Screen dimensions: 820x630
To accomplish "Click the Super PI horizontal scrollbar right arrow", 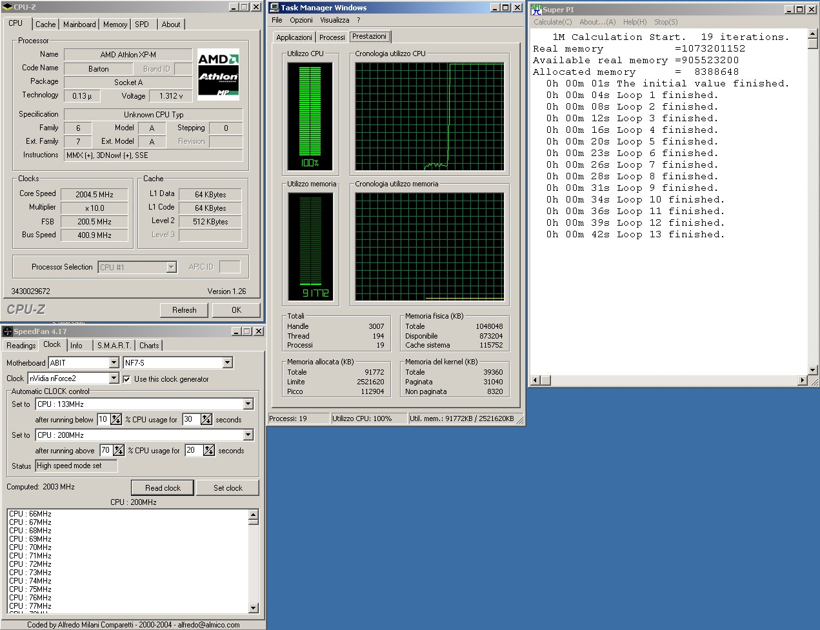I will (803, 380).
